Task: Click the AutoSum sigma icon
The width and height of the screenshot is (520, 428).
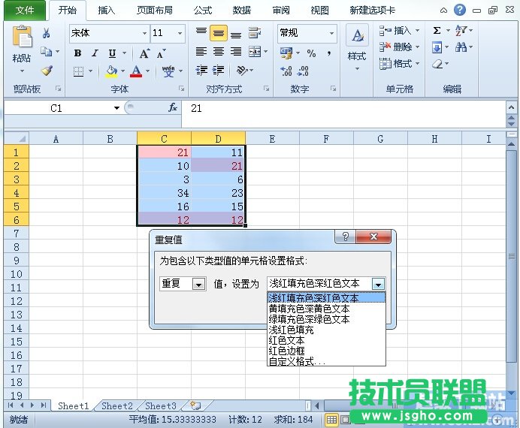Action: [x=437, y=31]
